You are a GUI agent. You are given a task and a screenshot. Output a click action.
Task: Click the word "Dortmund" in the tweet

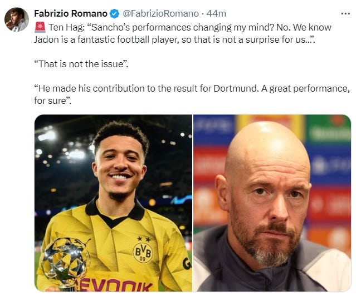(236, 88)
